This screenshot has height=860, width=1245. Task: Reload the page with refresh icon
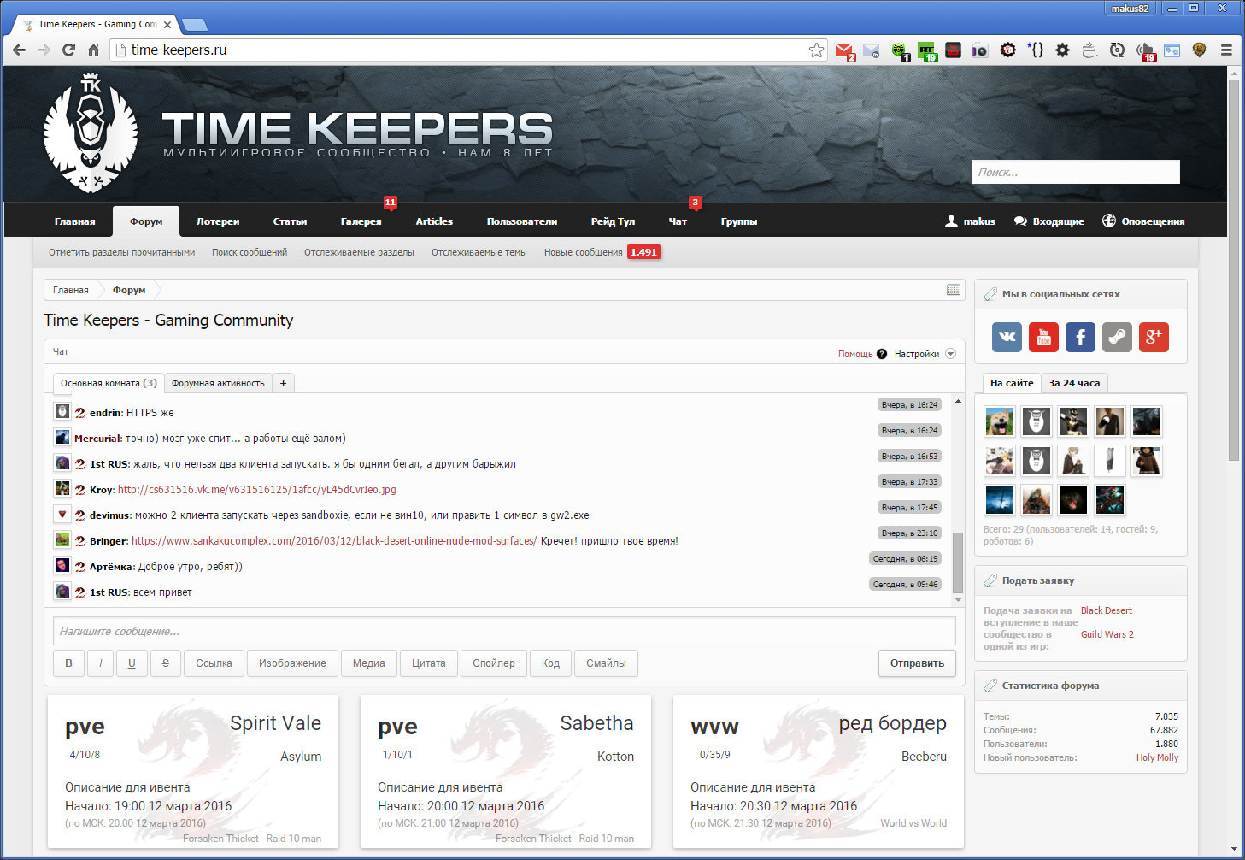(68, 50)
